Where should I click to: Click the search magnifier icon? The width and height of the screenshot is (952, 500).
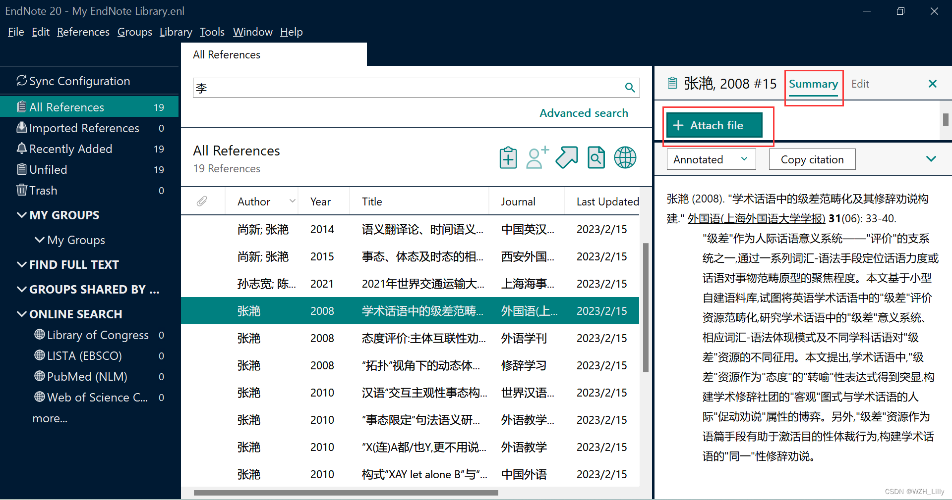(630, 88)
